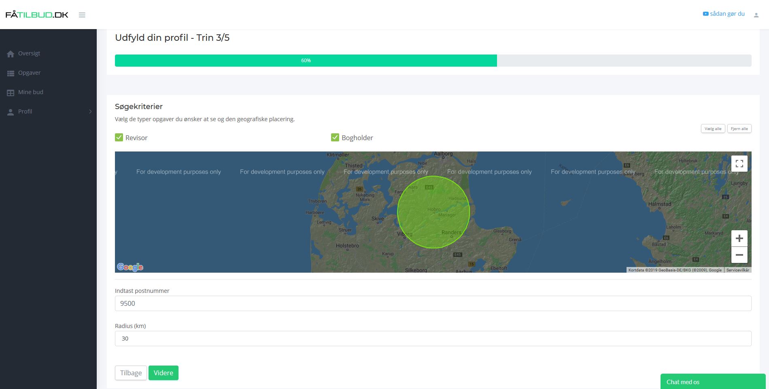Toggle the hamburger sidebar menu icon
Screen dimensions: 769x389
(x=82, y=15)
